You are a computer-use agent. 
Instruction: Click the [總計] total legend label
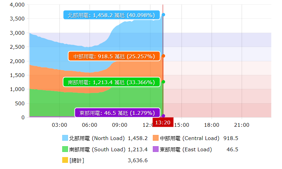pyautogui.click(x=77, y=160)
